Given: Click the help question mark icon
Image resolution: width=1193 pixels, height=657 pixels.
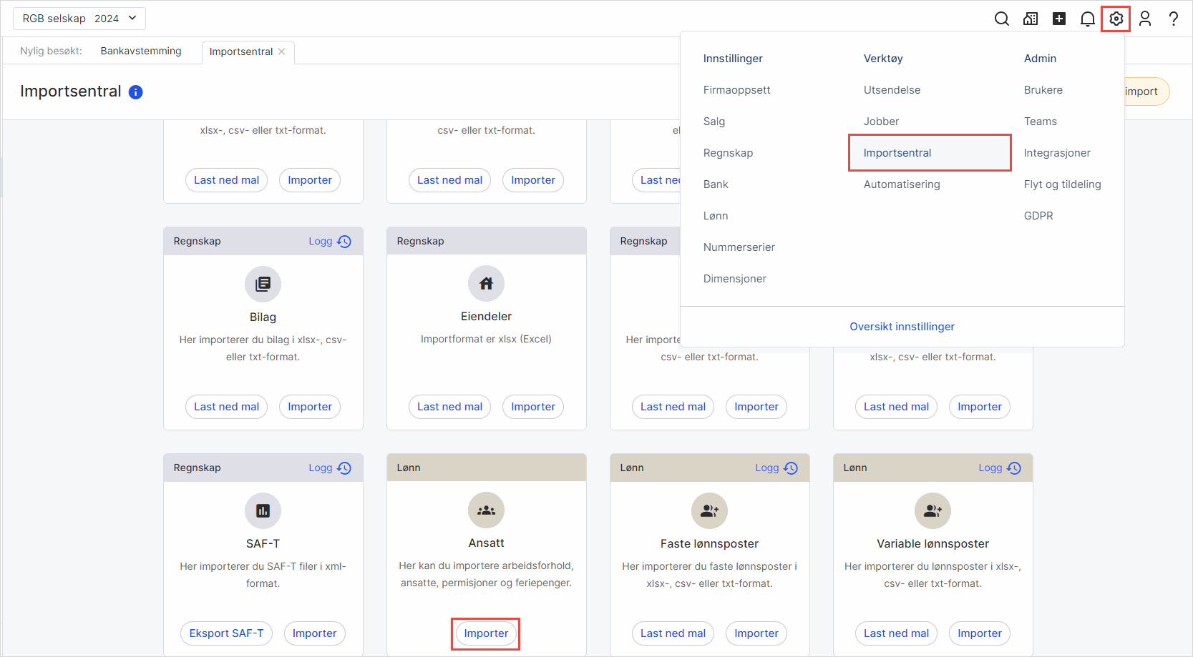Looking at the screenshot, I should 1174,19.
